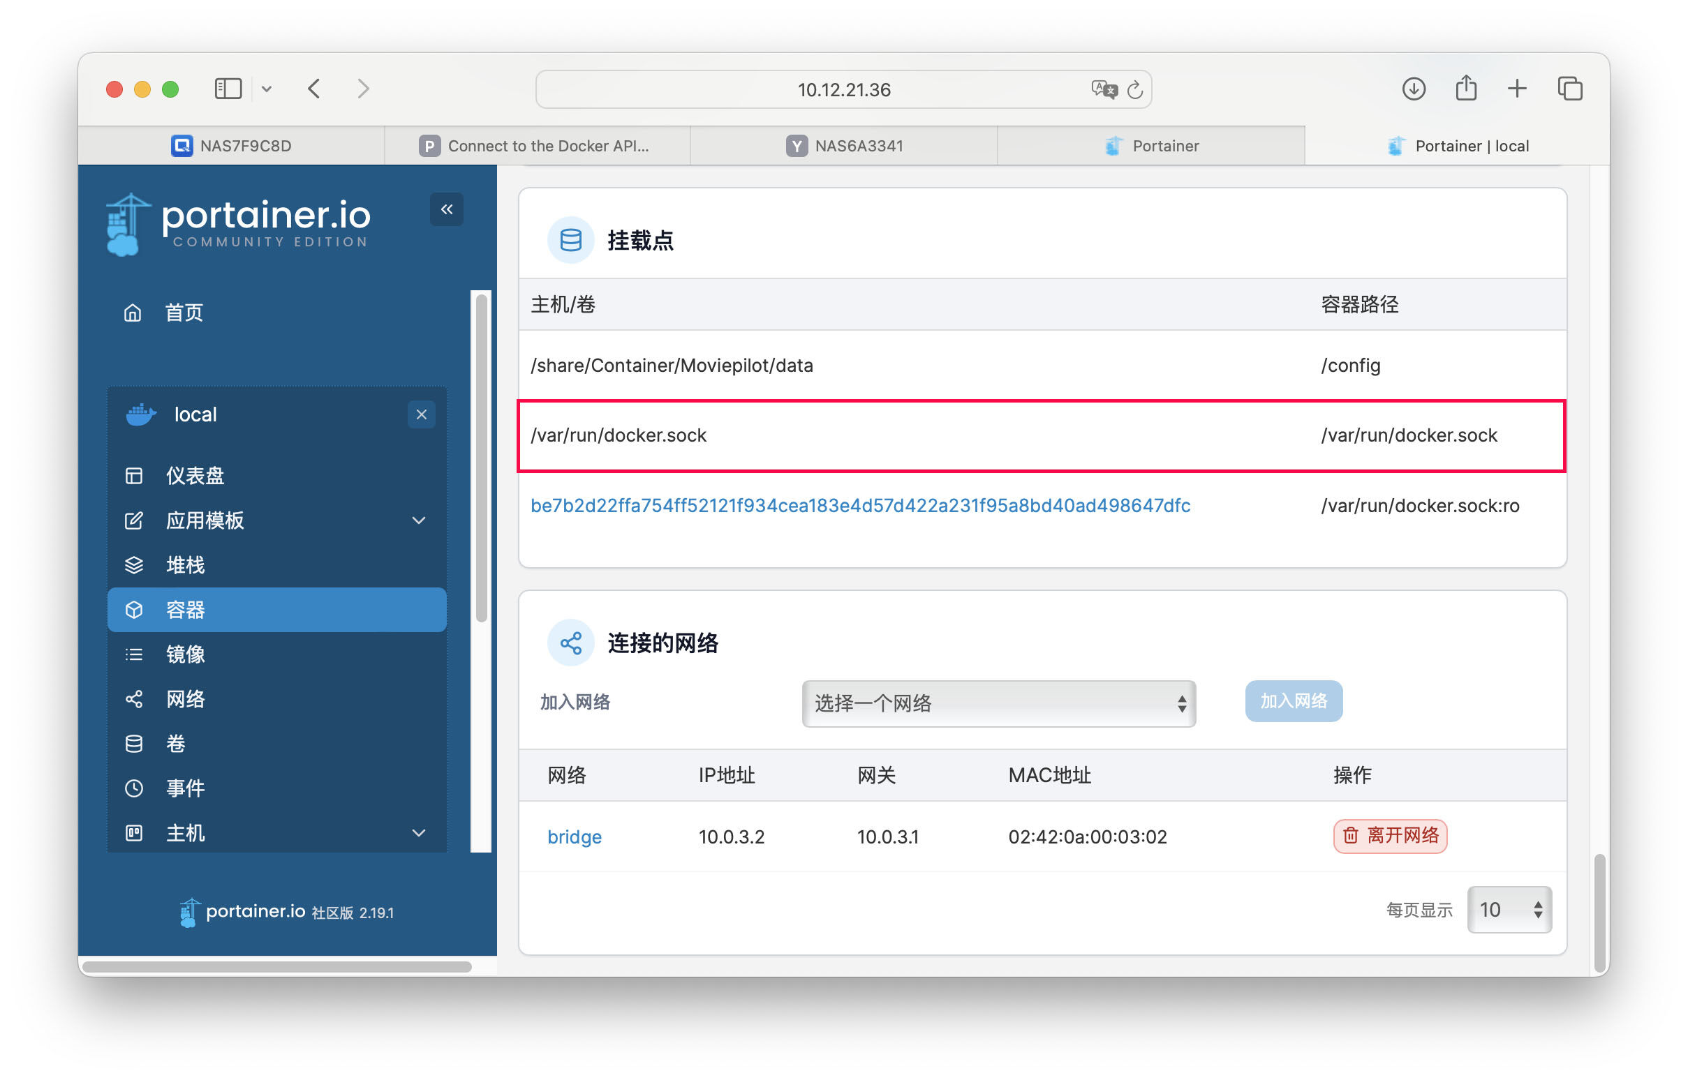This screenshot has width=1688, height=1080.
Task: Switch to NAS6A3341 tab
Action: [x=844, y=146]
